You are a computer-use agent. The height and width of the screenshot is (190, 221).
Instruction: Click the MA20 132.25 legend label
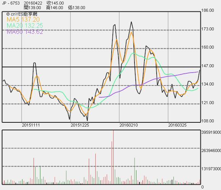[x=25, y=25]
